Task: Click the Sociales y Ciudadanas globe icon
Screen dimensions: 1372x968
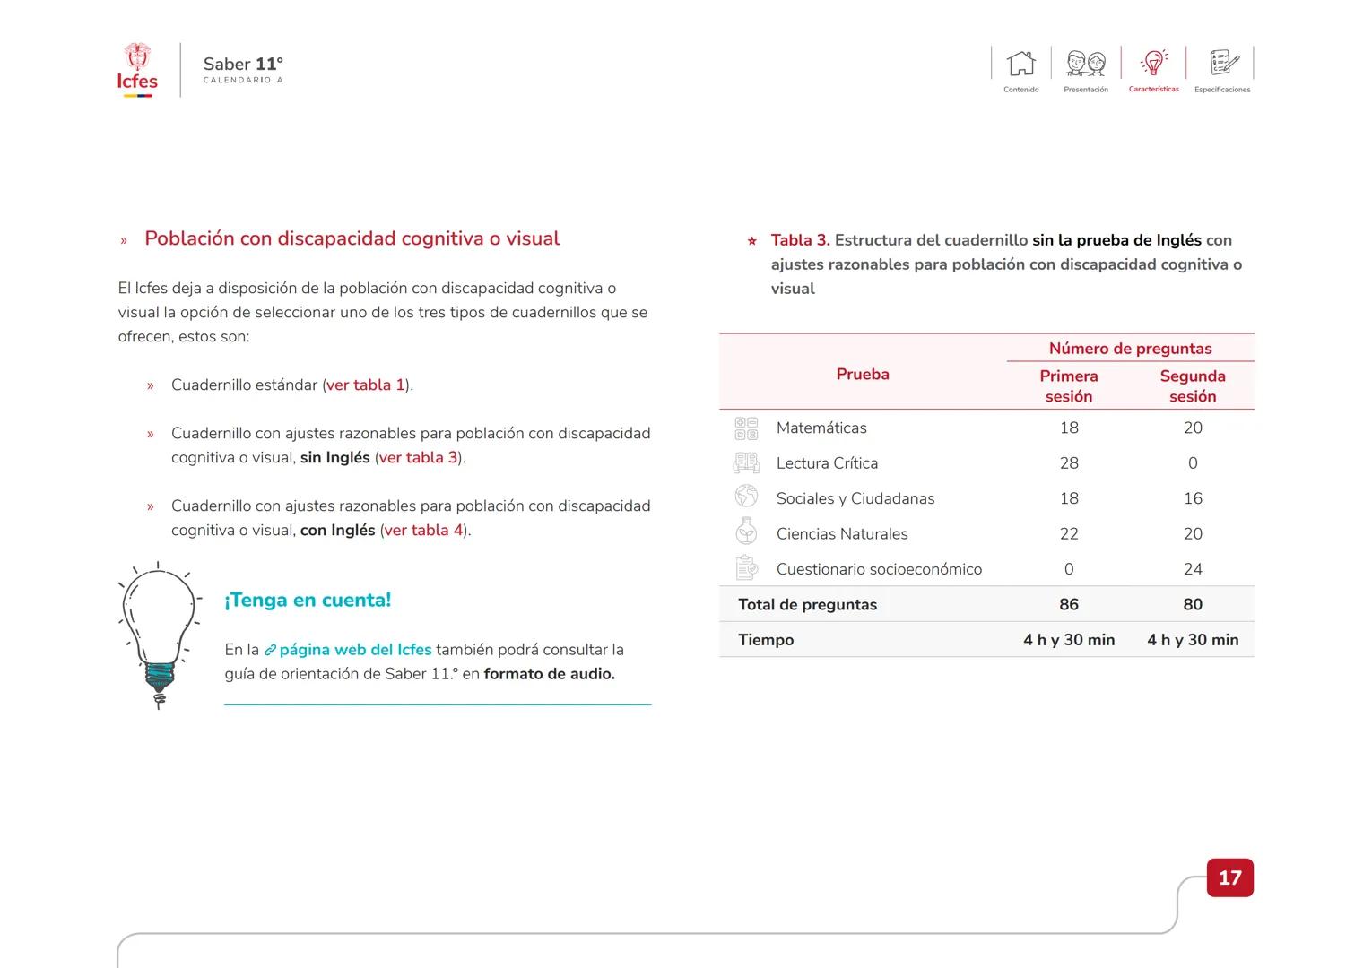Action: [746, 497]
